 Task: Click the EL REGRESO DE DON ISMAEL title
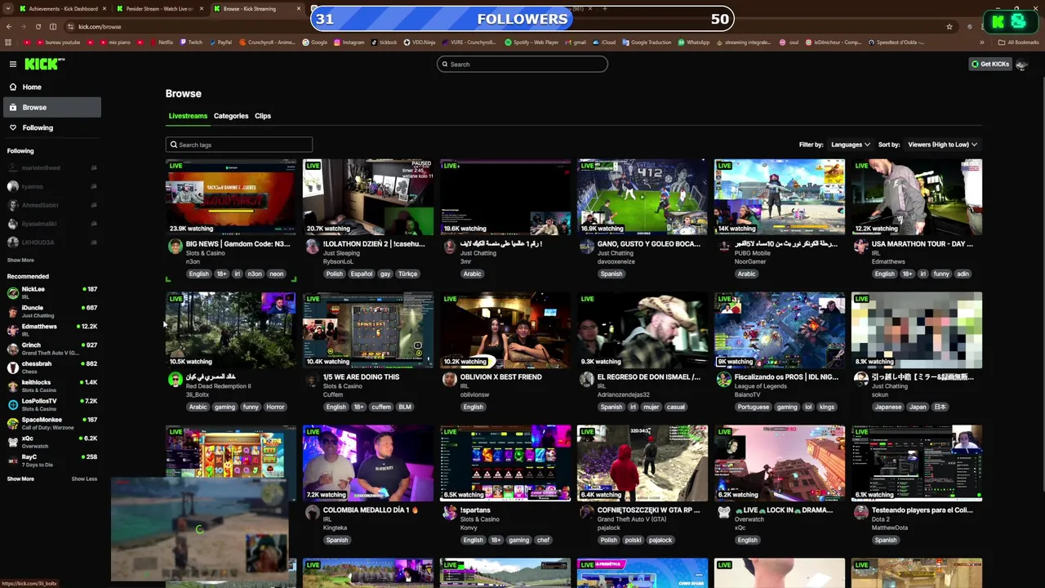[x=649, y=377]
